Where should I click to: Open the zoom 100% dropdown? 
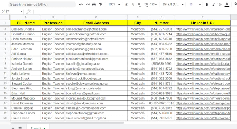(x=114, y=5)
